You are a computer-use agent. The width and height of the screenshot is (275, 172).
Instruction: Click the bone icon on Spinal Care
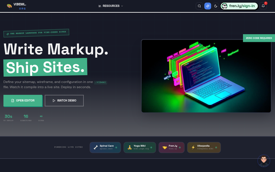[x=96, y=147]
